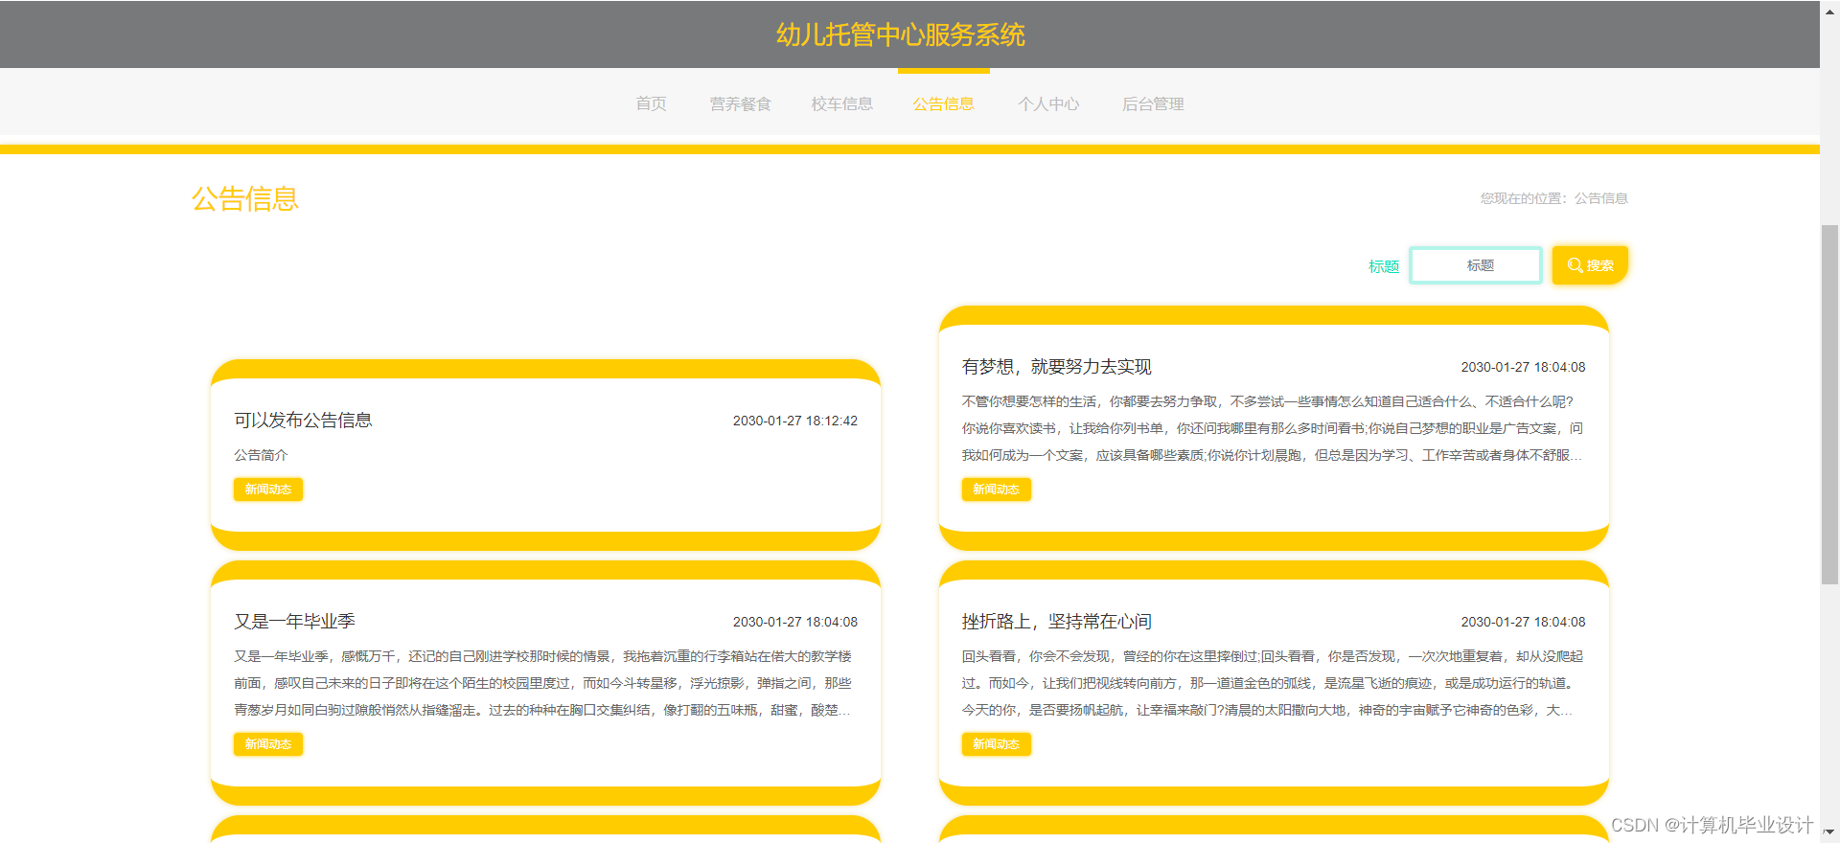Viewport: 1840px width, 843px height.
Task: Open the 首页 navigation tab
Action: [x=651, y=103]
